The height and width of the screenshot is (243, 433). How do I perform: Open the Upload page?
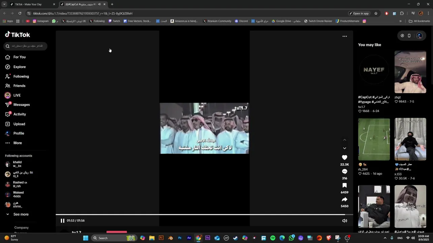point(15,124)
